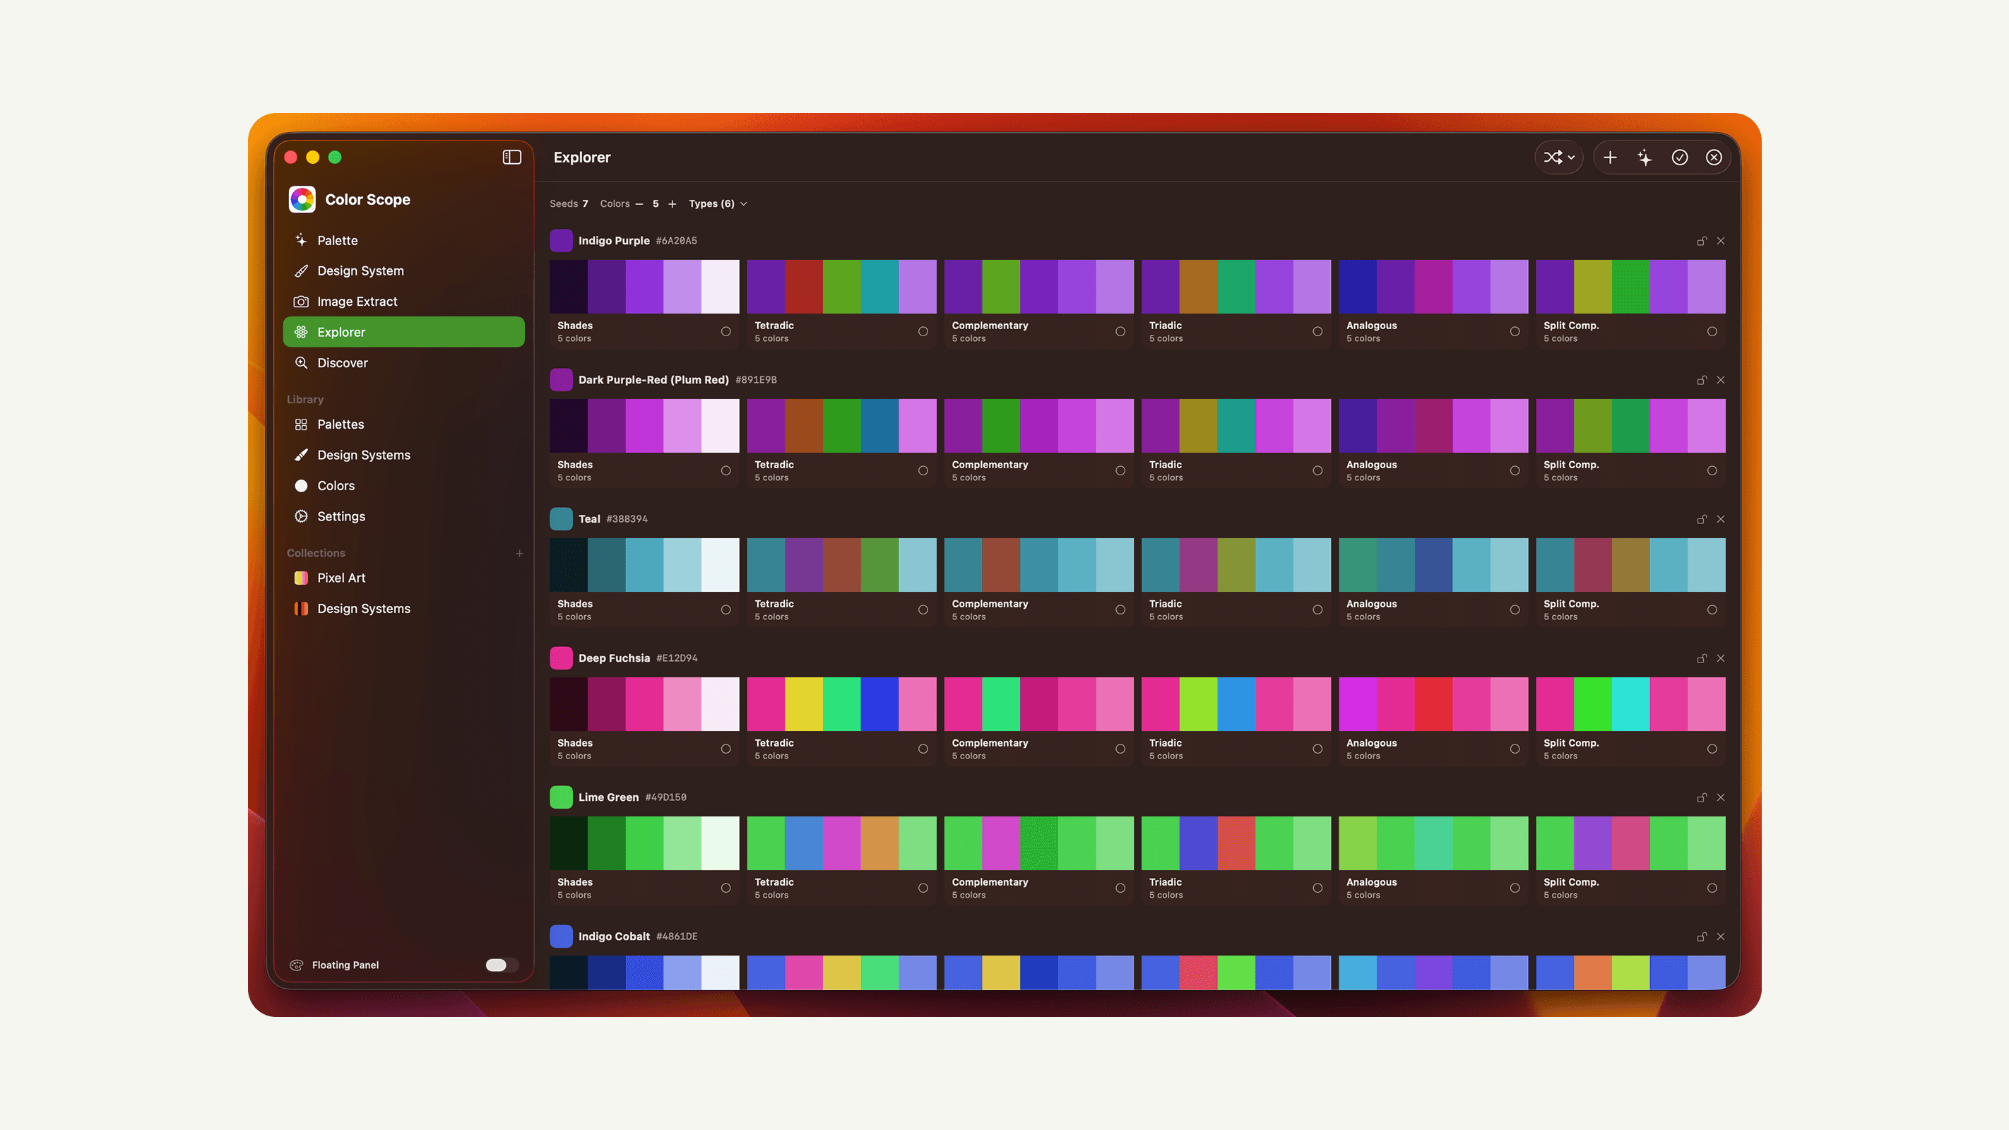2009x1130 pixels.
Task: Open the Teal Tetradic palette strip
Action: click(x=841, y=564)
